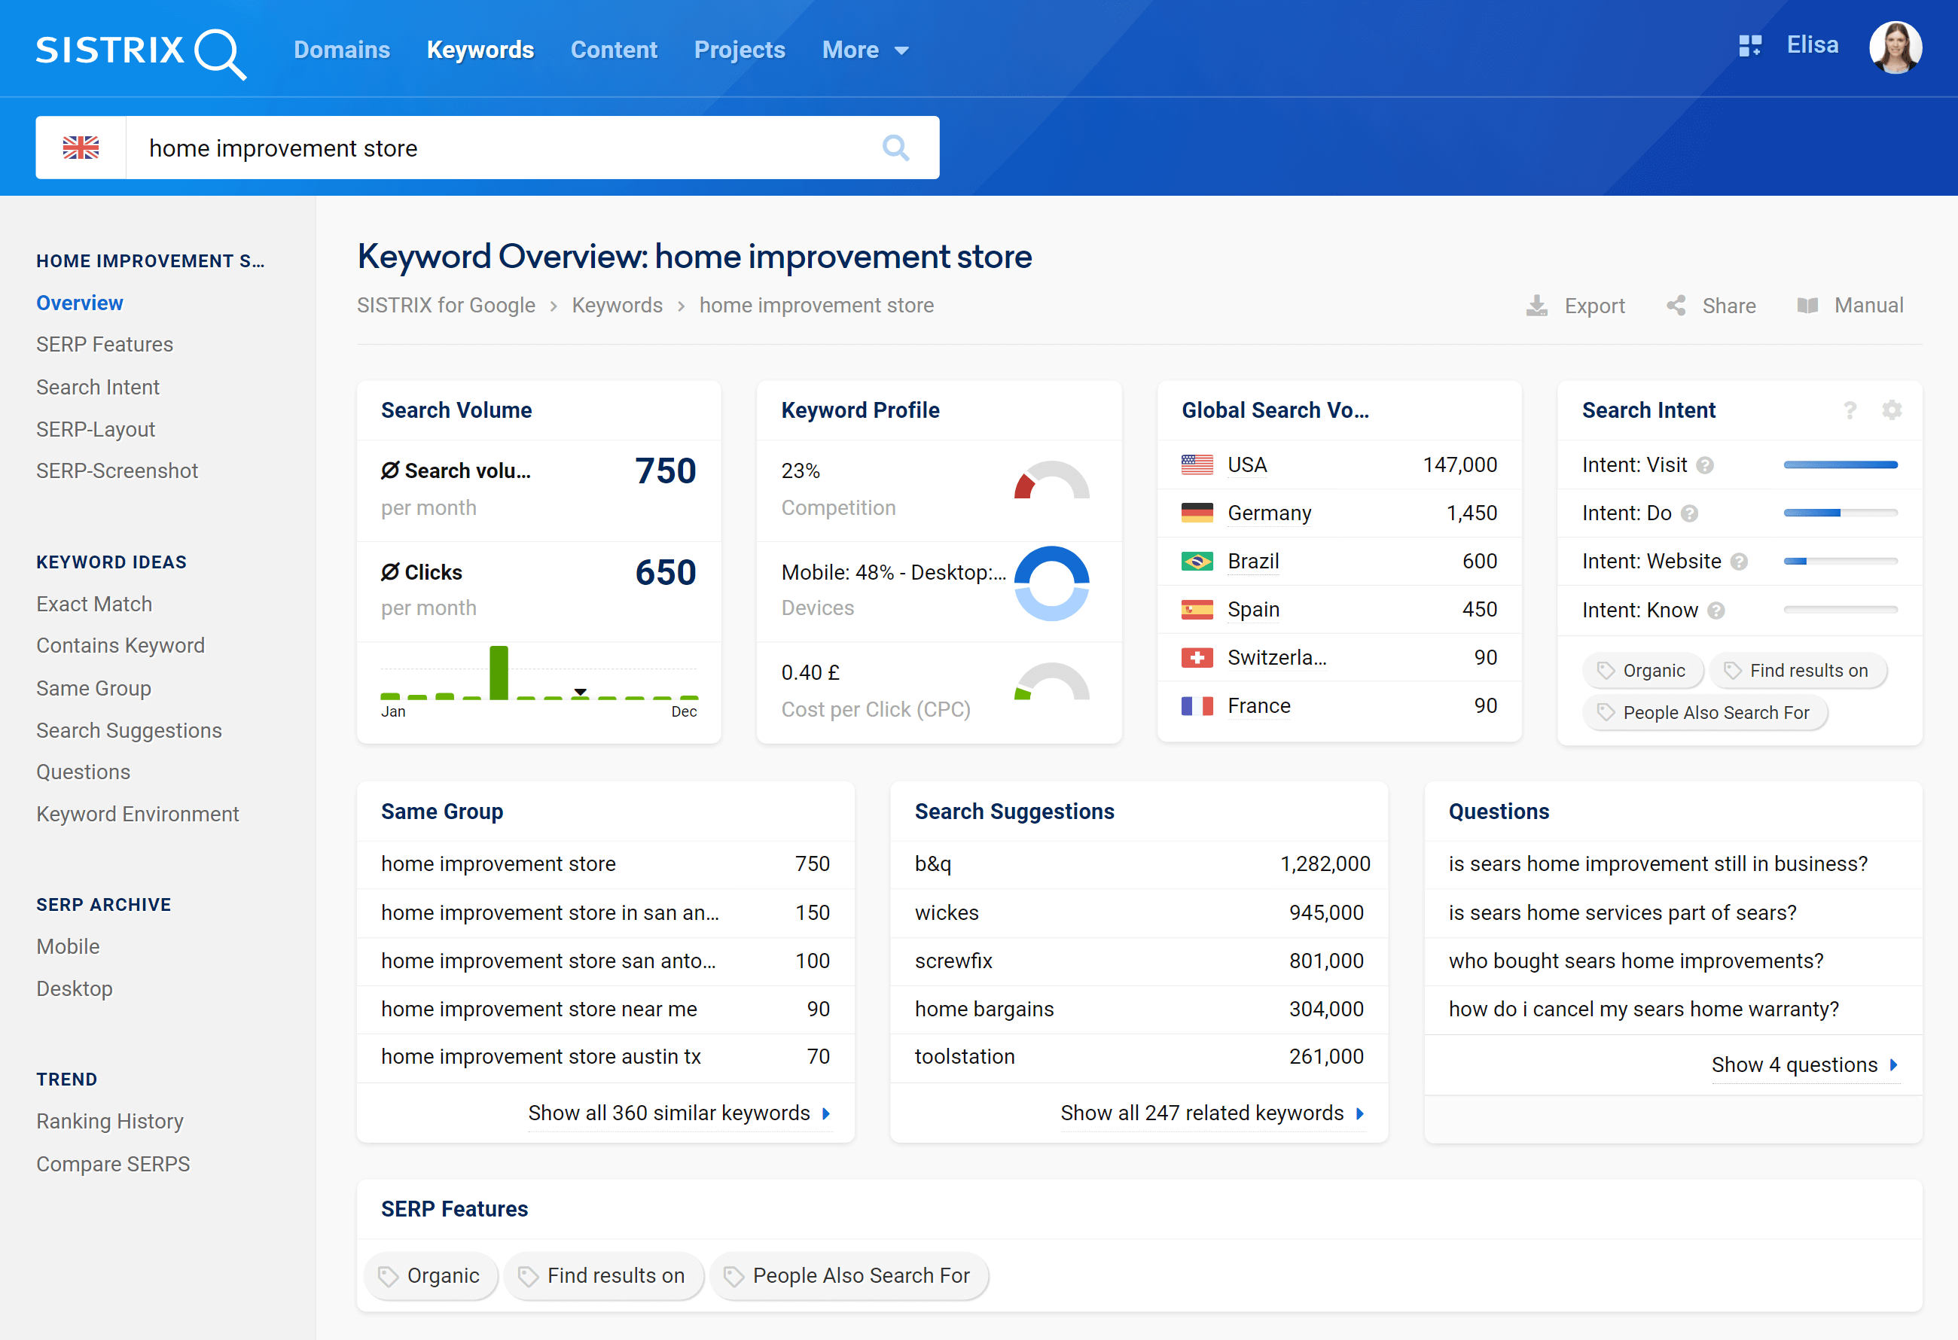Click SISTRIX for Google breadcrumb
Image resolution: width=1958 pixels, height=1340 pixels.
(446, 306)
